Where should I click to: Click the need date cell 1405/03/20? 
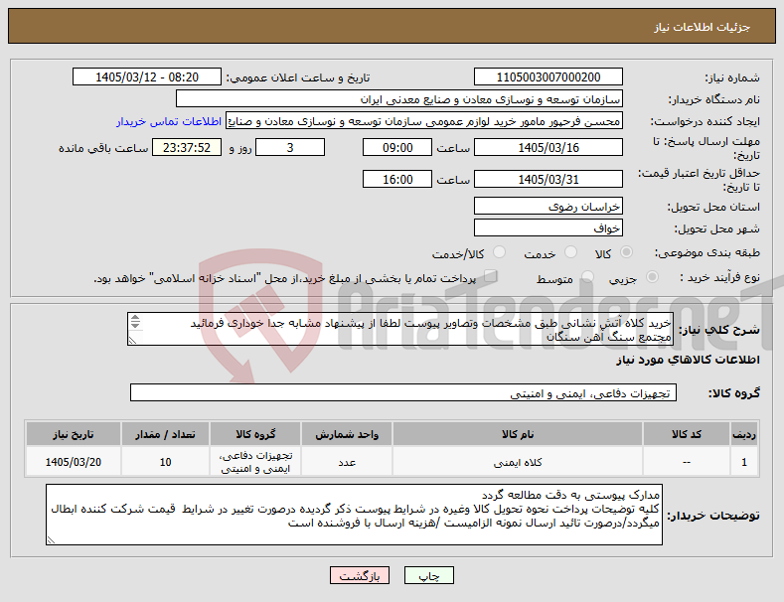[73, 462]
